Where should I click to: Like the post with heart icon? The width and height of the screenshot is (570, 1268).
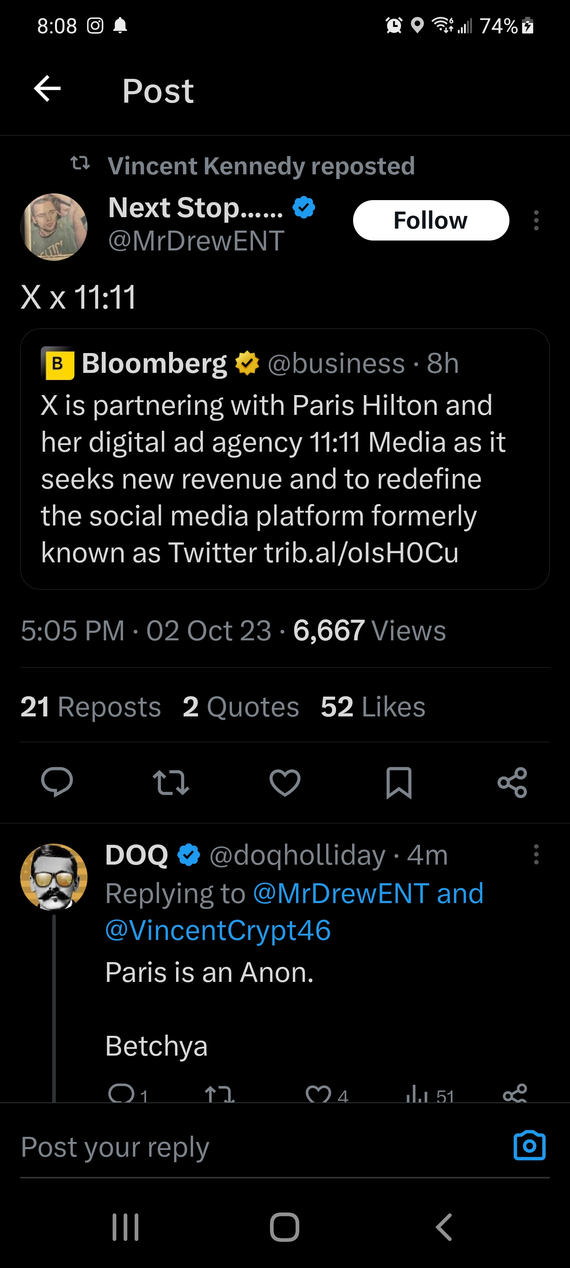click(x=285, y=782)
